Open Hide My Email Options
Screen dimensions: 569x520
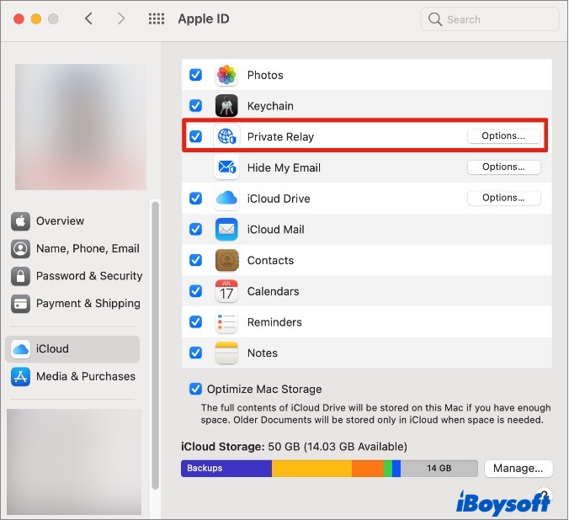click(503, 167)
